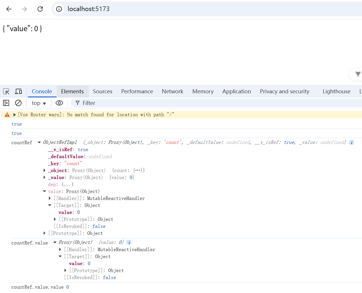Activate the inspect element picker
Viewport: 362px width, 293px height.
click(x=6, y=91)
